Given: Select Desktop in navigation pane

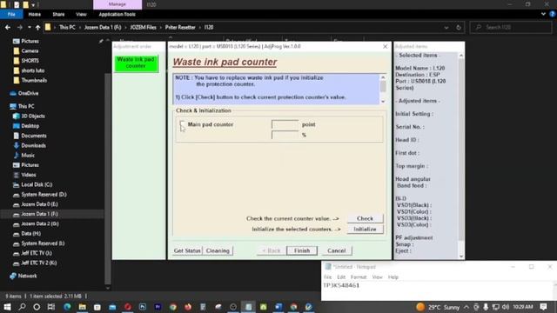Looking at the screenshot, I should (30, 125).
